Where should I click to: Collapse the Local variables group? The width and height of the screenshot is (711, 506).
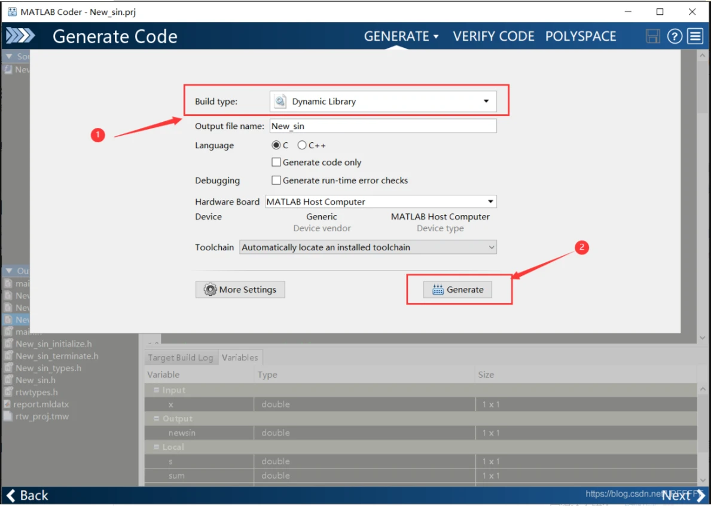click(156, 447)
